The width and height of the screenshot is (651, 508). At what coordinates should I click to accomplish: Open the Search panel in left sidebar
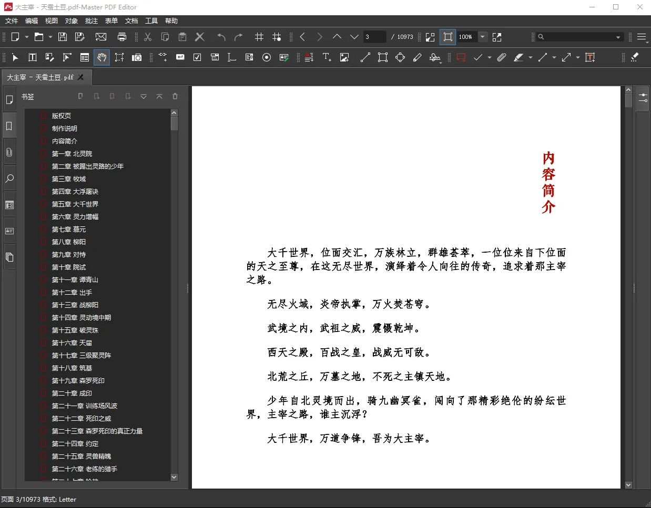pyautogui.click(x=9, y=179)
